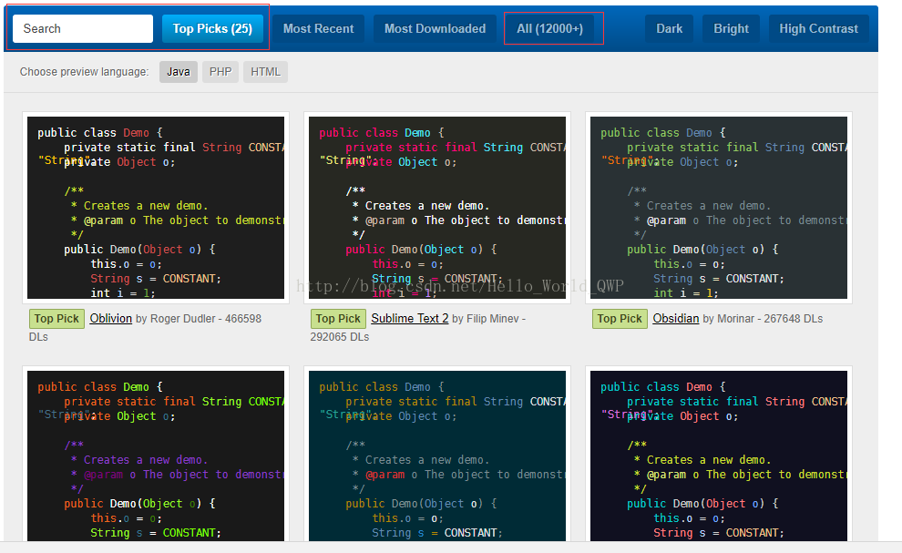This screenshot has width=902, height=553.
Task: Follow the Obsidian theme link
Action: [x=676, y=318]
